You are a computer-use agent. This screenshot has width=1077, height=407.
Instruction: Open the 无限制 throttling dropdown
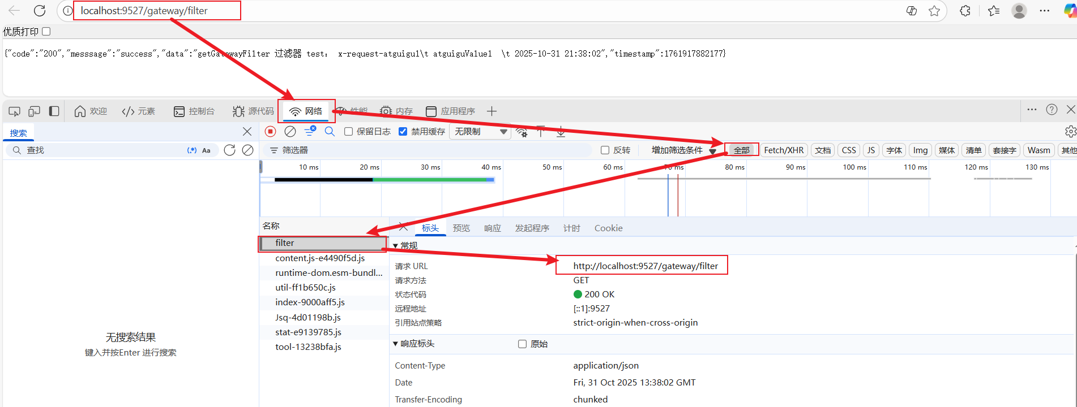[x=481, y=132]
